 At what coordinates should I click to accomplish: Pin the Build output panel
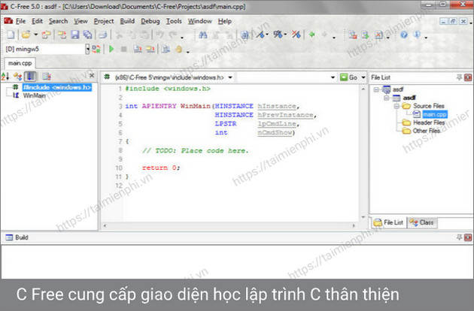pos(458,238)
